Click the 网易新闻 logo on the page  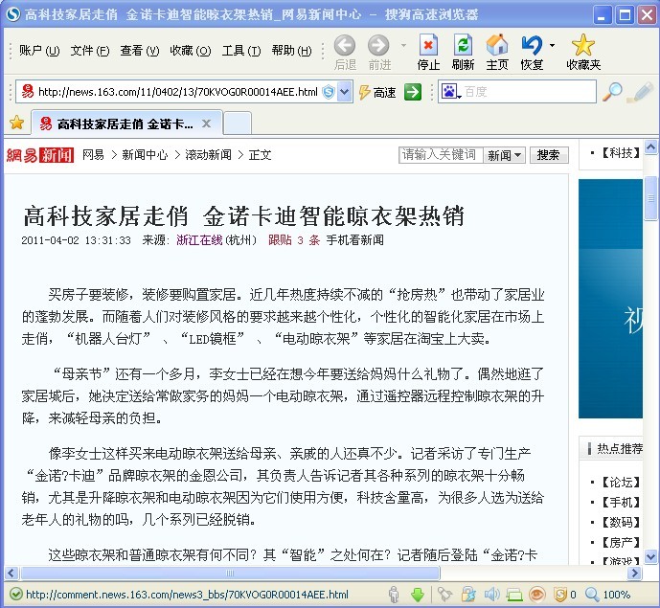(40, 155)
